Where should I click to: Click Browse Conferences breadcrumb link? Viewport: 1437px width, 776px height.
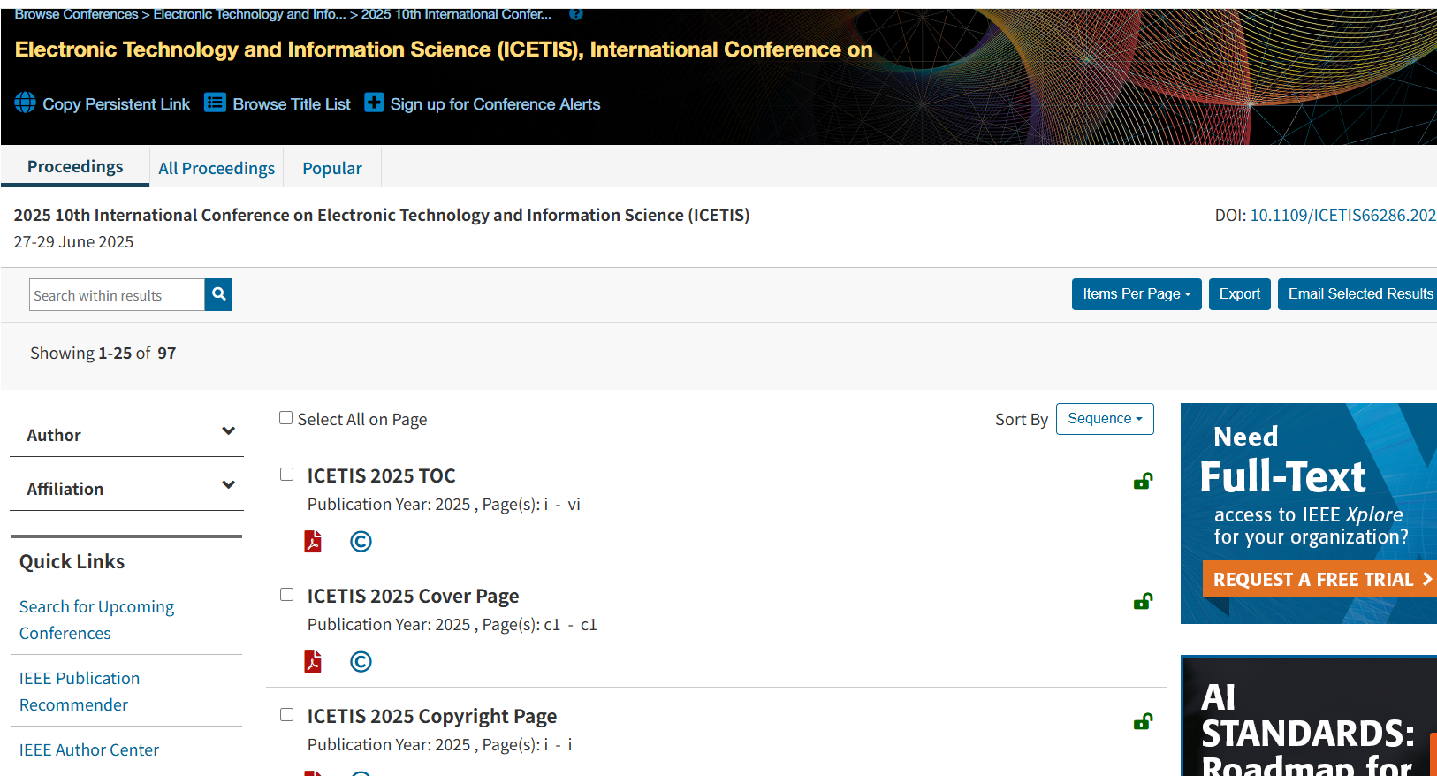point(76,14)
